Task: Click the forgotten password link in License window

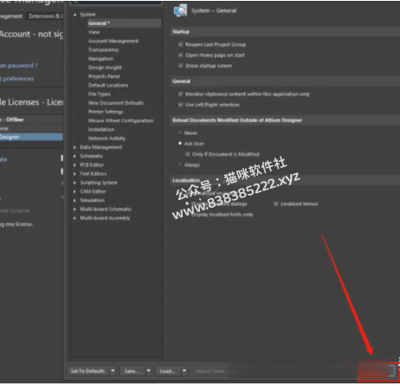Action: pyautogui.click(x=19, y=66)
